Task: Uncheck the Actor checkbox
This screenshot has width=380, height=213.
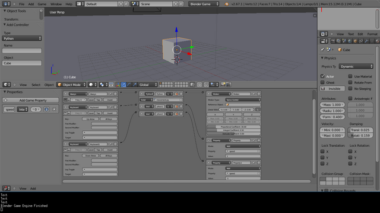Action: 322,76
